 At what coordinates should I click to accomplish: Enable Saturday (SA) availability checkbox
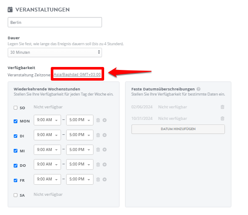pos(15,195)
